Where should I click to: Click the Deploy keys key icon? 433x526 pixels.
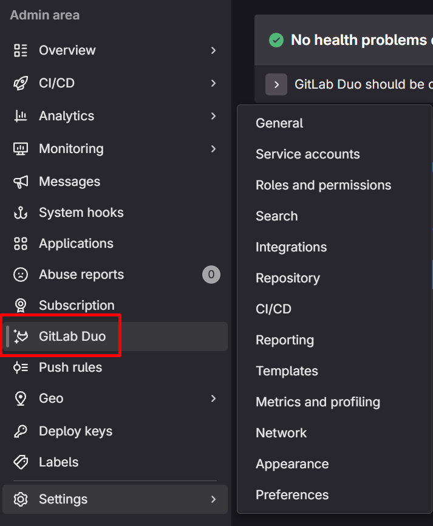click(x=21, y=431)
